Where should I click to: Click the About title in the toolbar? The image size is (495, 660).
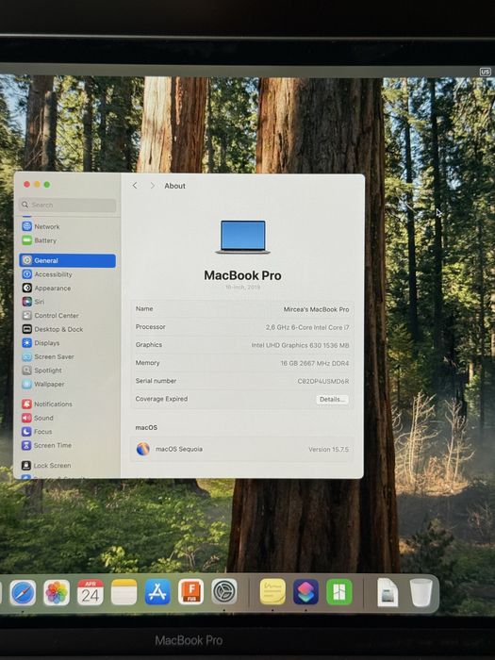[174, 186]
